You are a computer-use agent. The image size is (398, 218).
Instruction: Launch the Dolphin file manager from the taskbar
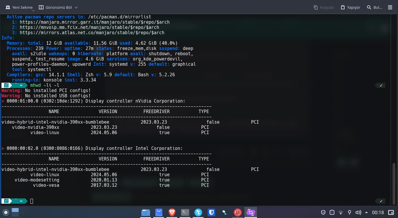pyautogui.click(x=146, y=212)
